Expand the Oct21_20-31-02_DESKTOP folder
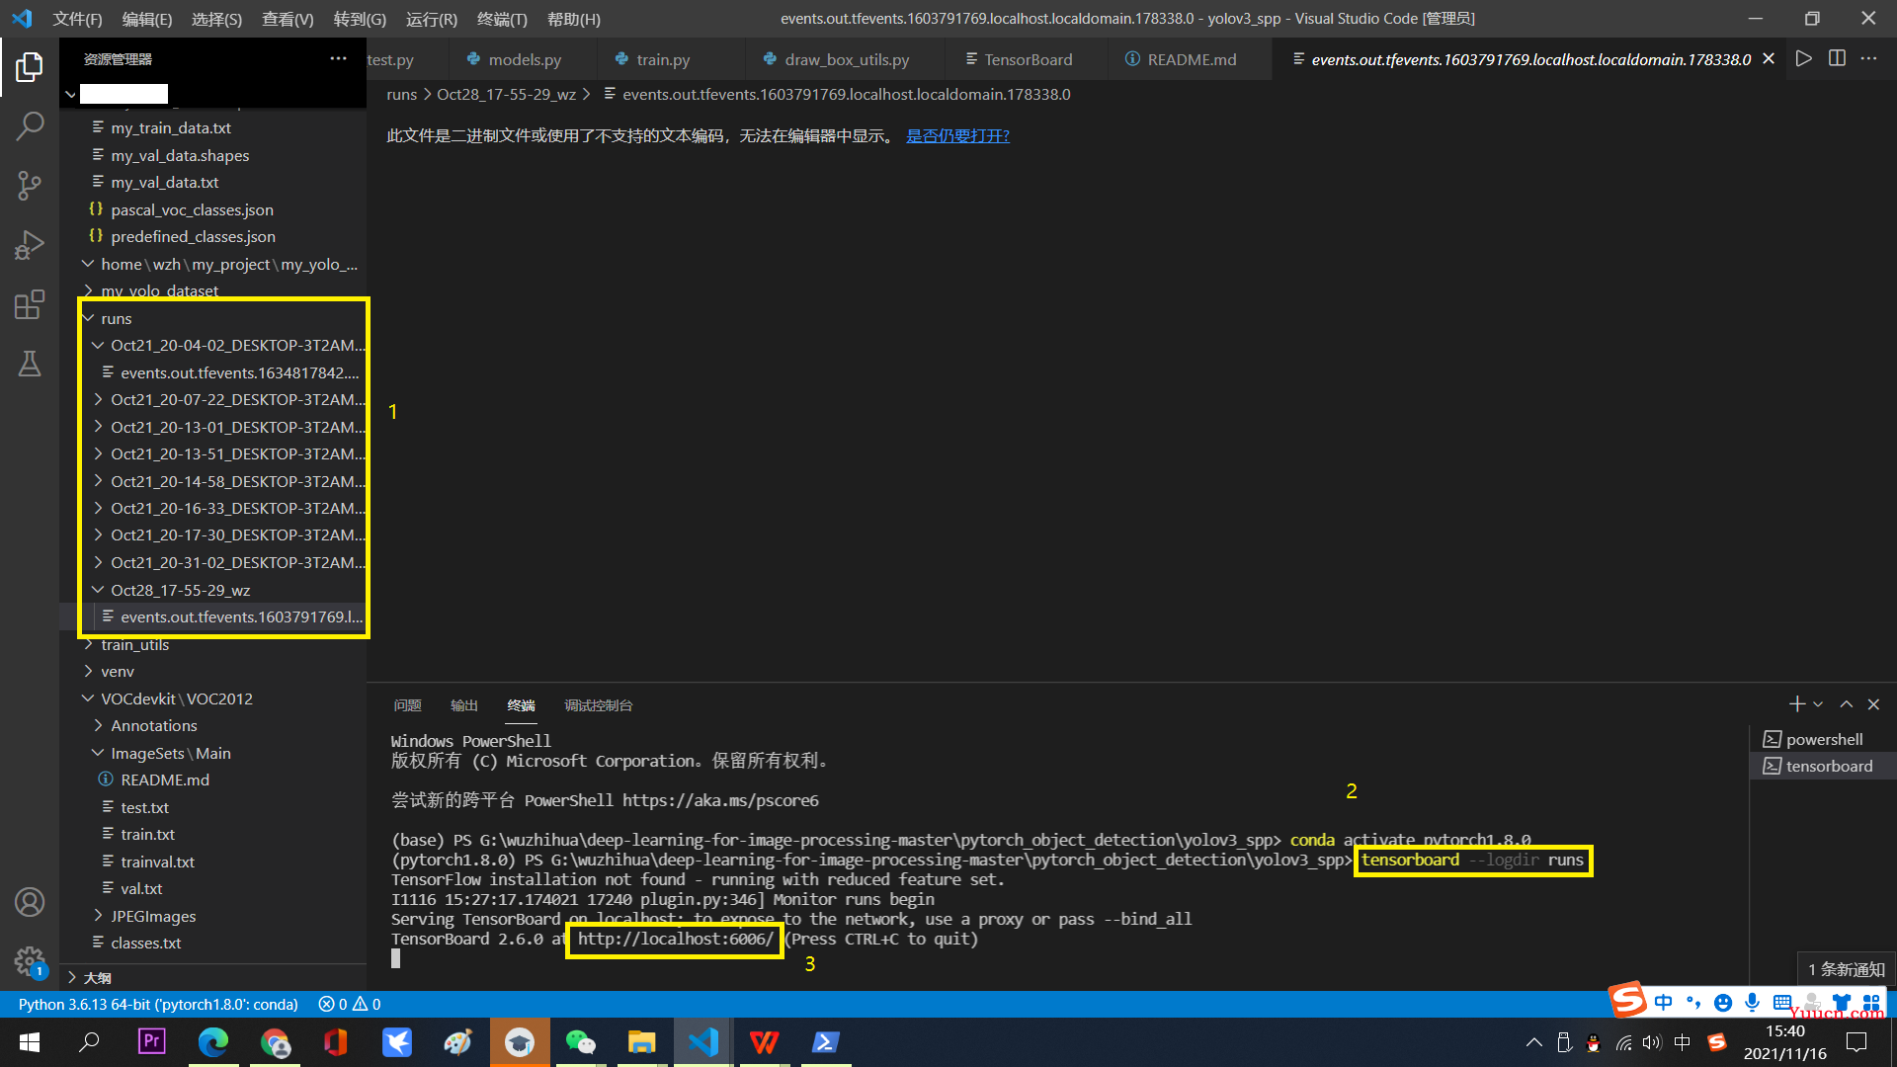This screenshot has width=1897, height=1067. pyautogui.click(x=98, y=562)
